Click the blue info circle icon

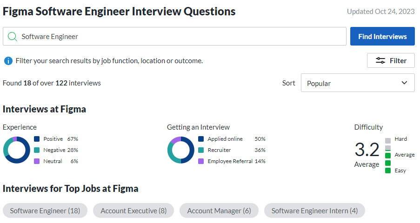pyautogui.click(x=8, y=61)
